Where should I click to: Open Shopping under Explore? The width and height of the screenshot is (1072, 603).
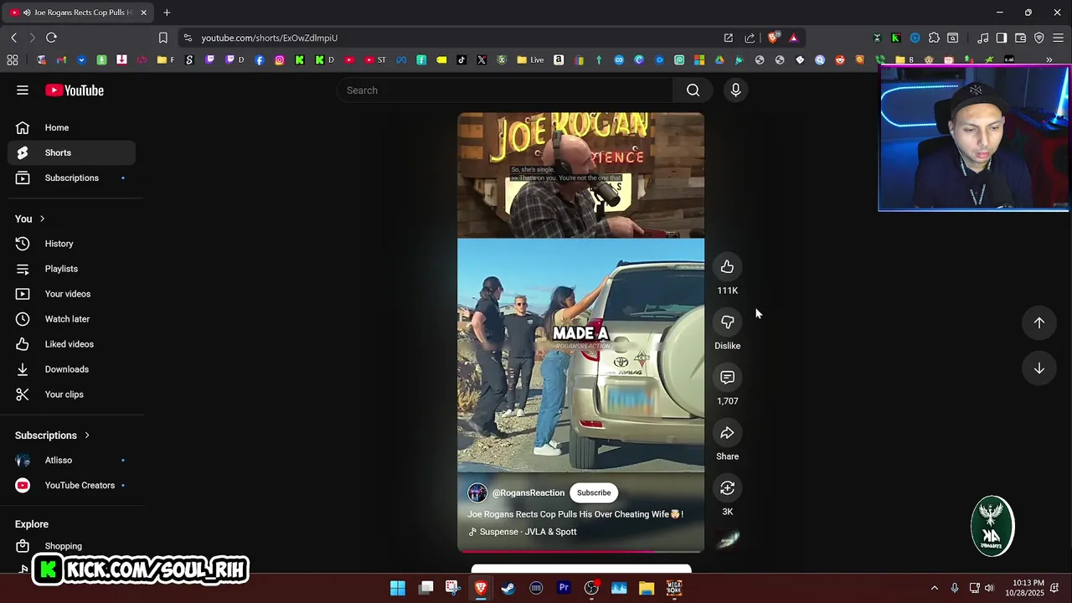72,546
